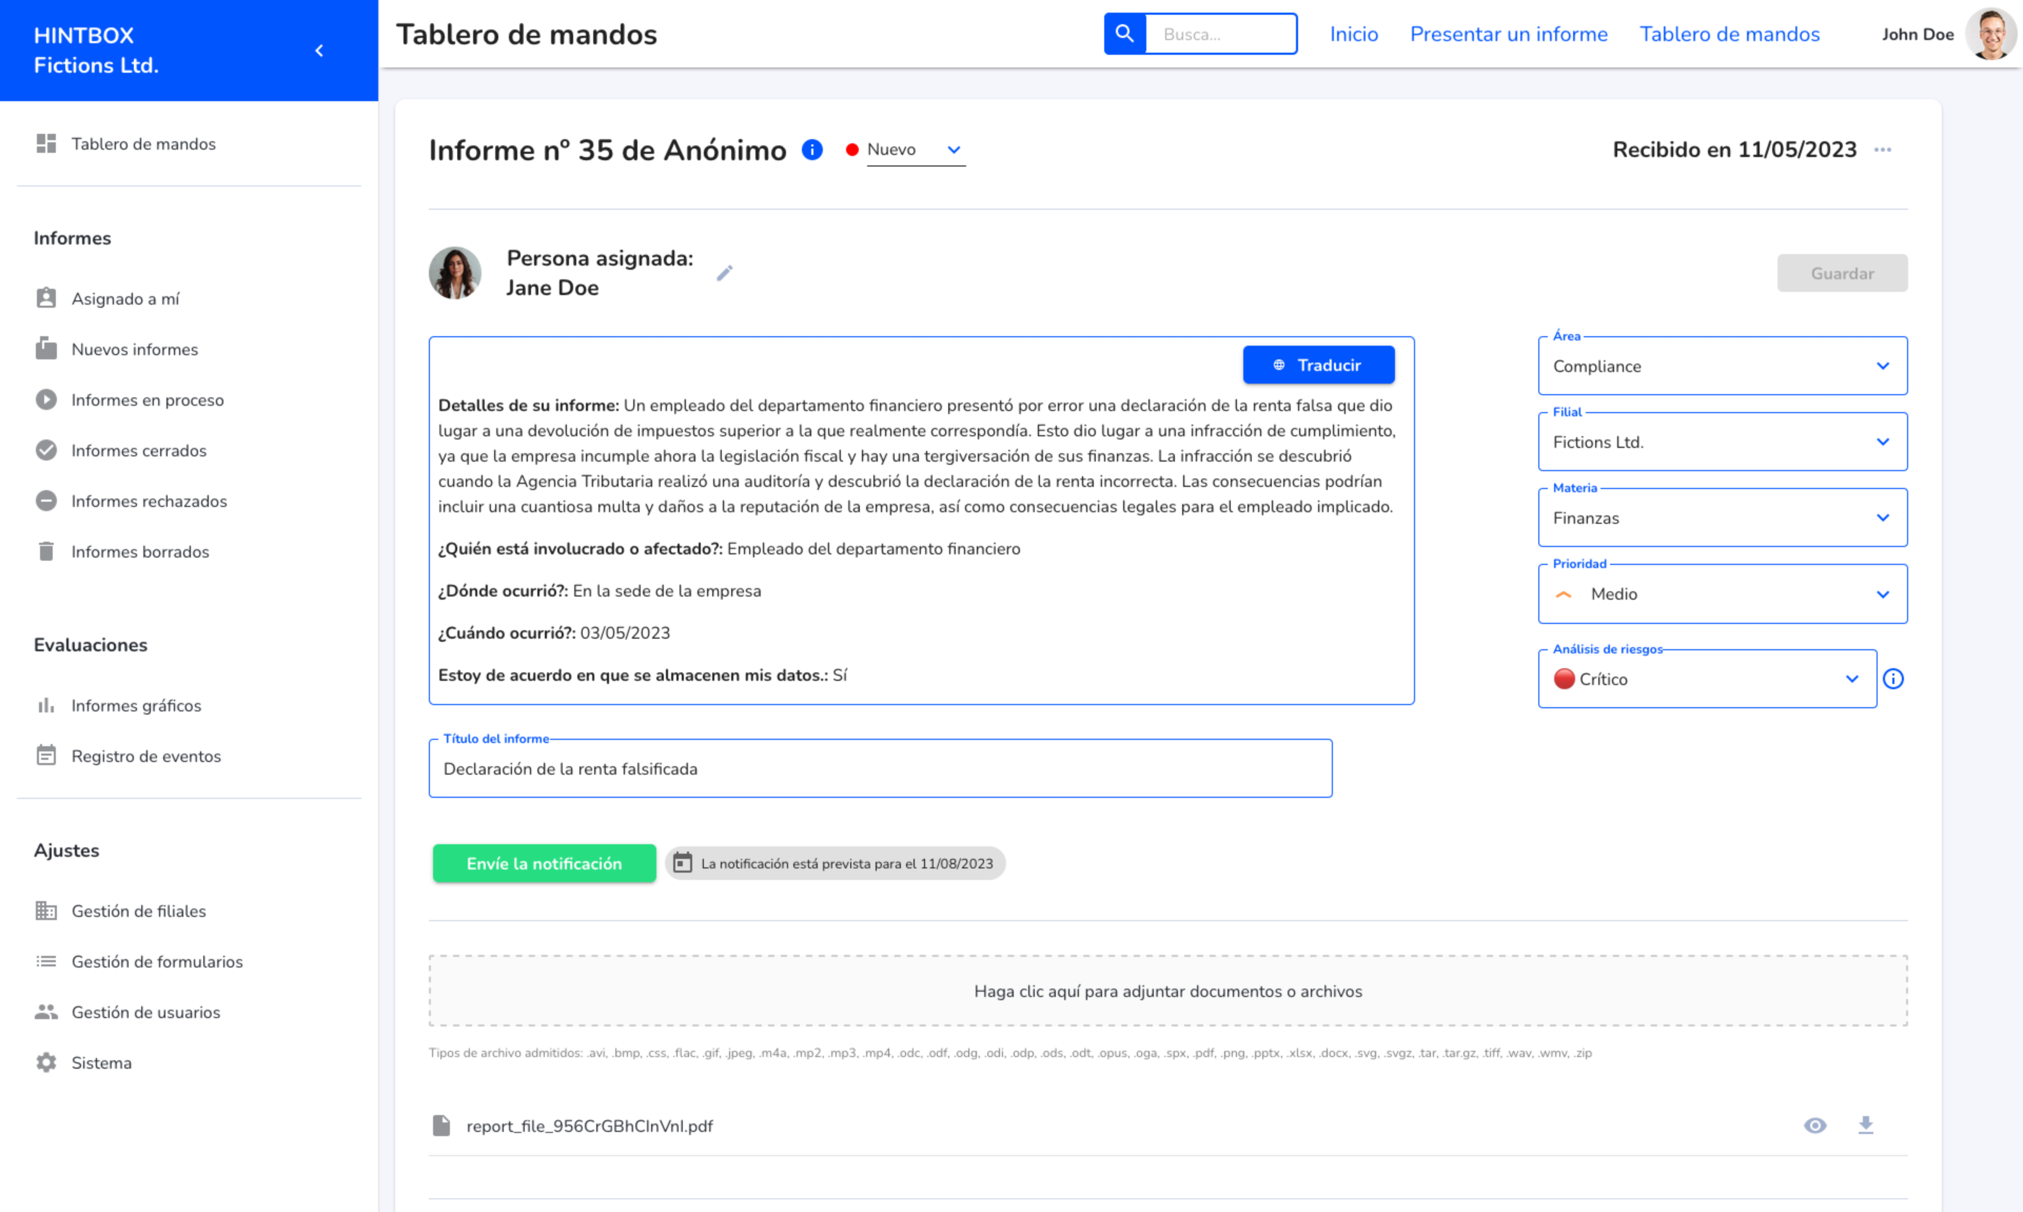The width and height of the screenshot is (2023, 1212).
Task: Click the Traducir button
Action: 1319,365
